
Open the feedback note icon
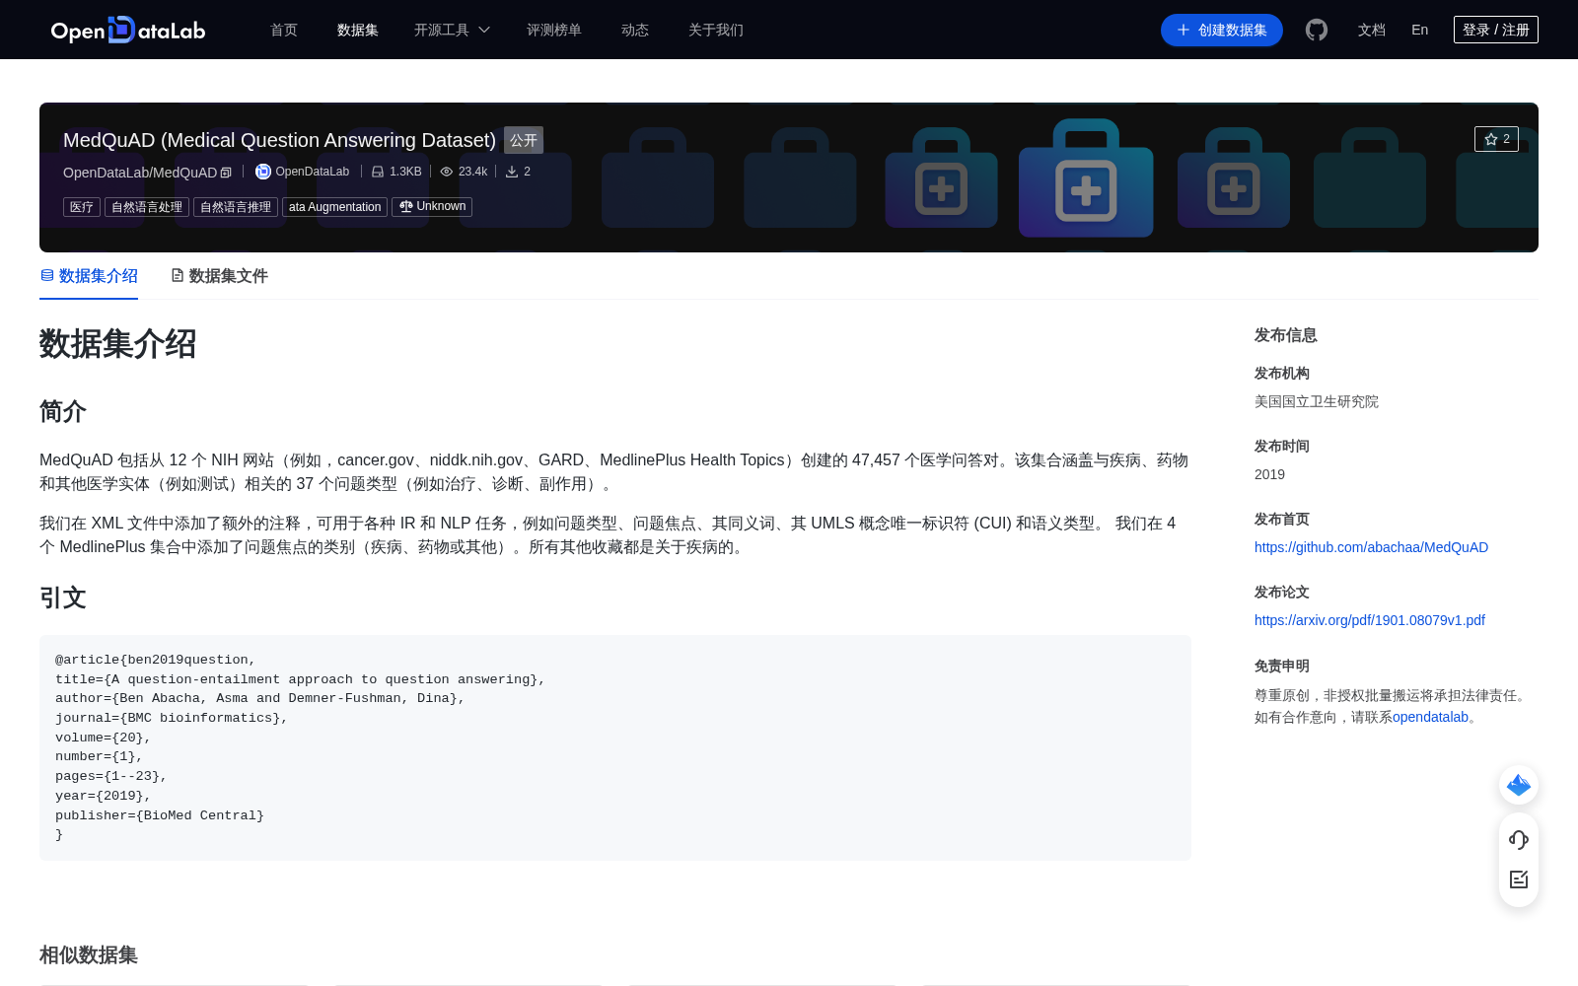(x=1519, y=880)
